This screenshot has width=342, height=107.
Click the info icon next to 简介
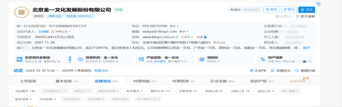26,48
